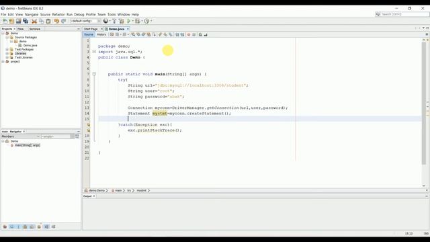
Task: Select Demo.java in the project tree
Action: click(30, 45)
